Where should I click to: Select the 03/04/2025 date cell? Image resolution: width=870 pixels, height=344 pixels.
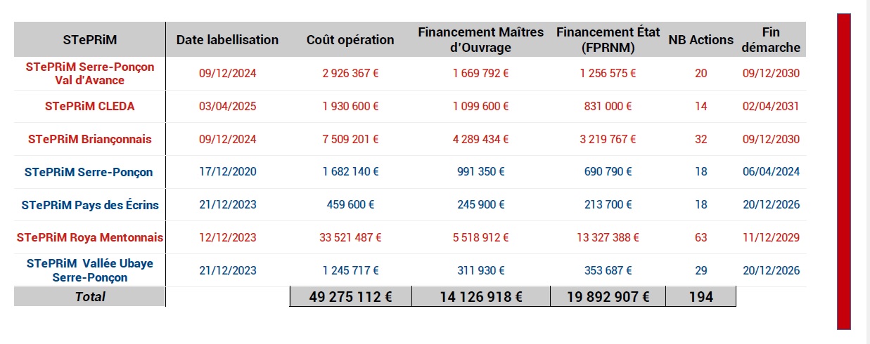pyautogui.click(x=227, y=107)
